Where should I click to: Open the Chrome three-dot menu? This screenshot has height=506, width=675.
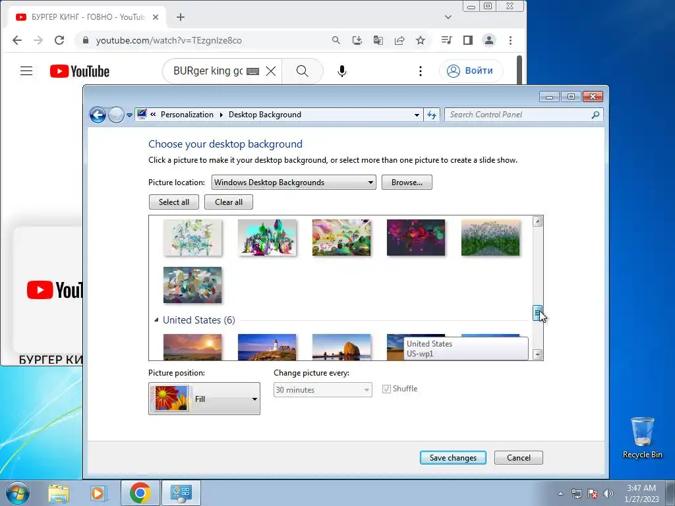[511, 40]
